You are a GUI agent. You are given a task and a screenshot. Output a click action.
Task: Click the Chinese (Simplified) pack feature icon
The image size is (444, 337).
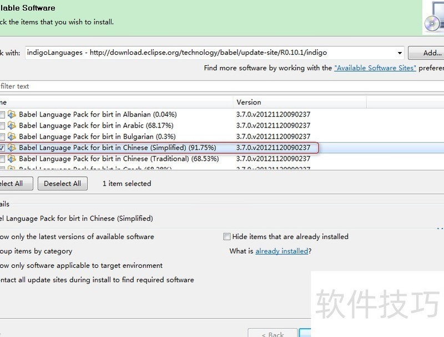12,148
